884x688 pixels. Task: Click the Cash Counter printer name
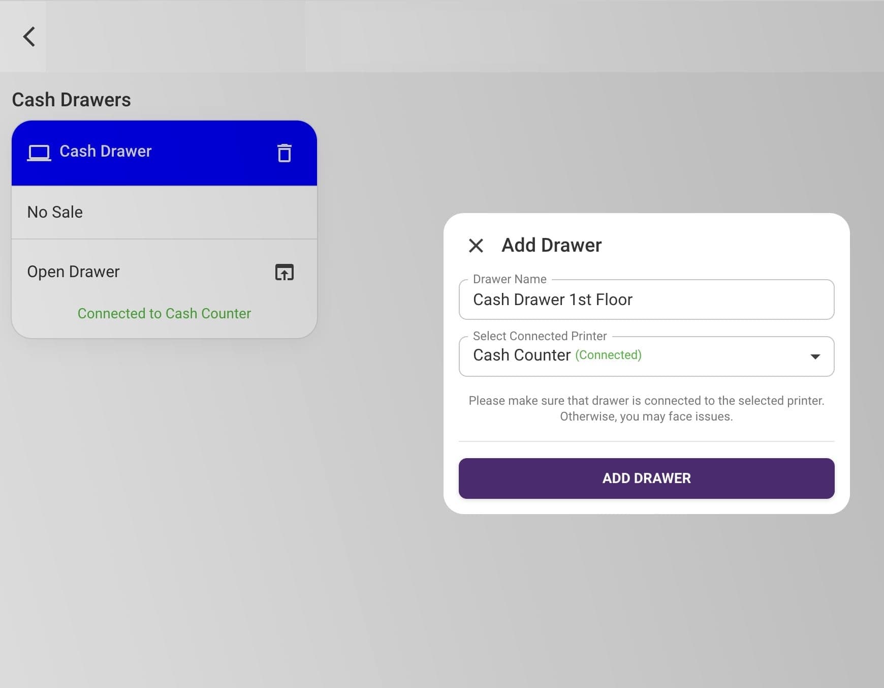(x=522, y=355)
